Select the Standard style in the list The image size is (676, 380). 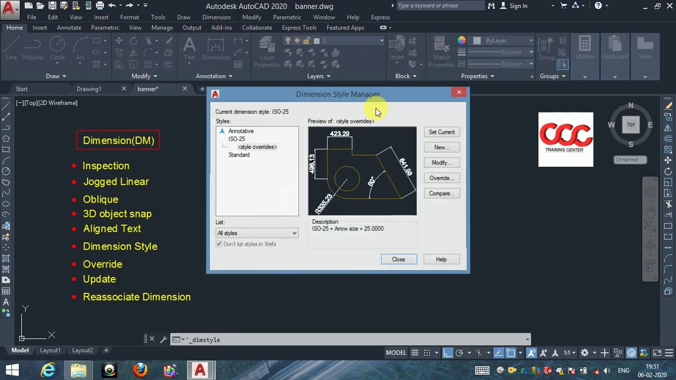239,155
